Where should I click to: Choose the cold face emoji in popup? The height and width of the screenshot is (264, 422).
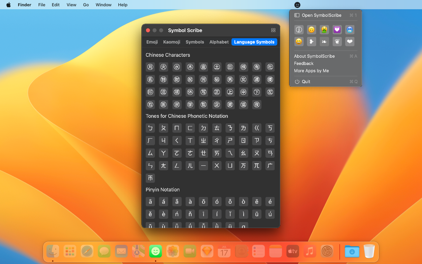[350, 30]
